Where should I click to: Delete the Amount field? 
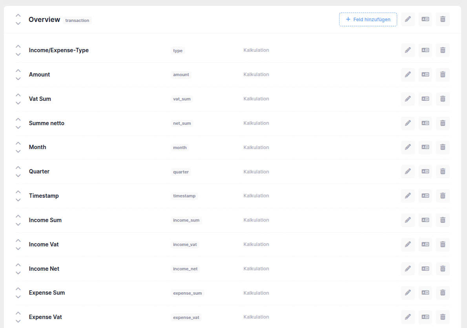click(x=443, y=75)
